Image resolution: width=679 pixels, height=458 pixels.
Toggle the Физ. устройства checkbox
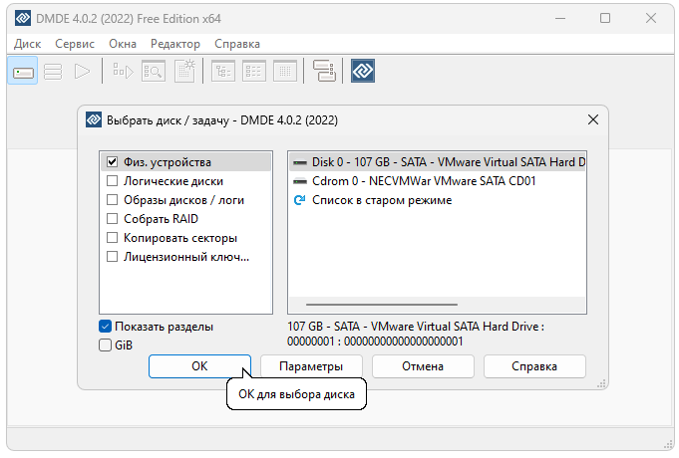click(112, 162)
